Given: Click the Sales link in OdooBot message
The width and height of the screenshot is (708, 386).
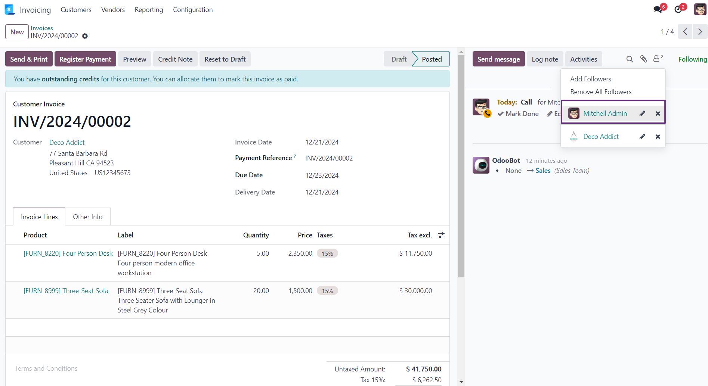Looking at the screenshot, I should tap(543, 171).
